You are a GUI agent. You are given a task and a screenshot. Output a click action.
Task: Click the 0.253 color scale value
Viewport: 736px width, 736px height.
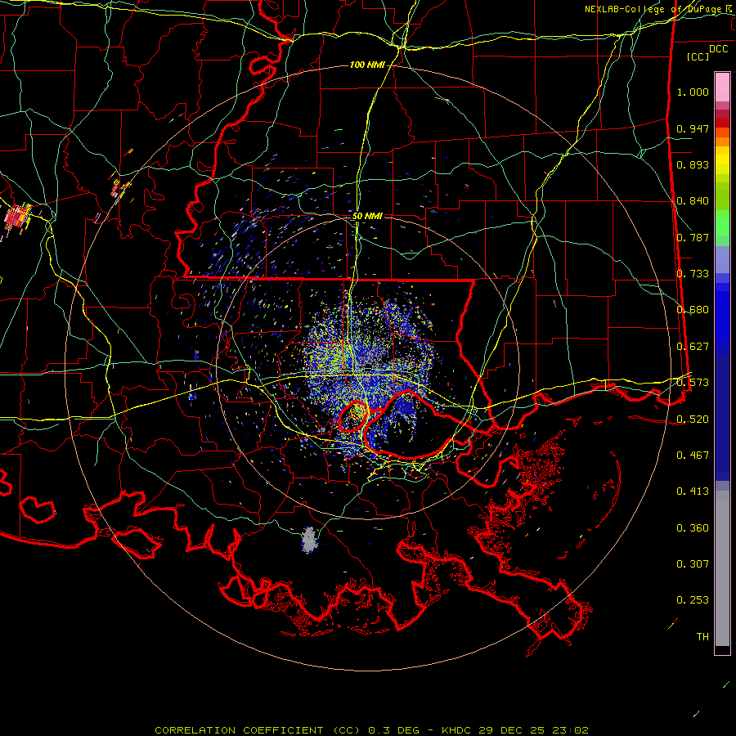click(693, 600)
